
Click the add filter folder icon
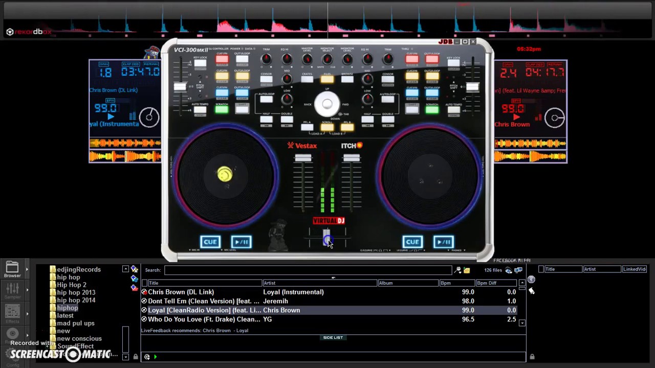click(x=134, y=279)
